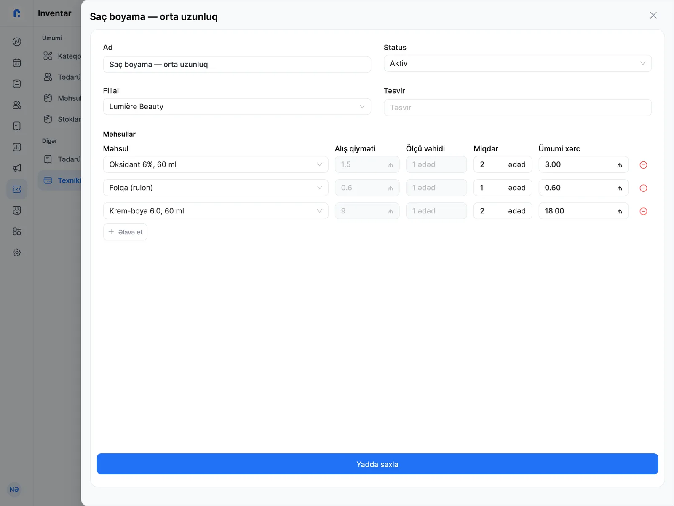Edit Ümumi xərc field showing 0.60
This screenshot has width=674, height=506.
click(583, 188)
